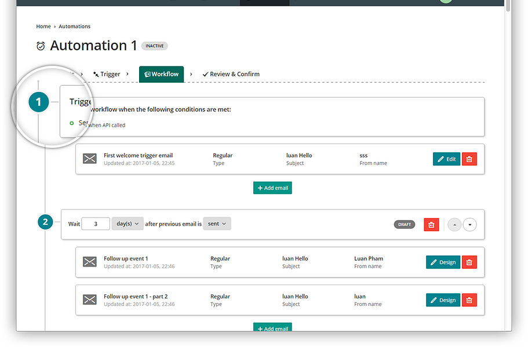The width and height of the screenshot is (528, 347).
Task: Open First welcome trigger email title
Action: click(x=138, y=155)
